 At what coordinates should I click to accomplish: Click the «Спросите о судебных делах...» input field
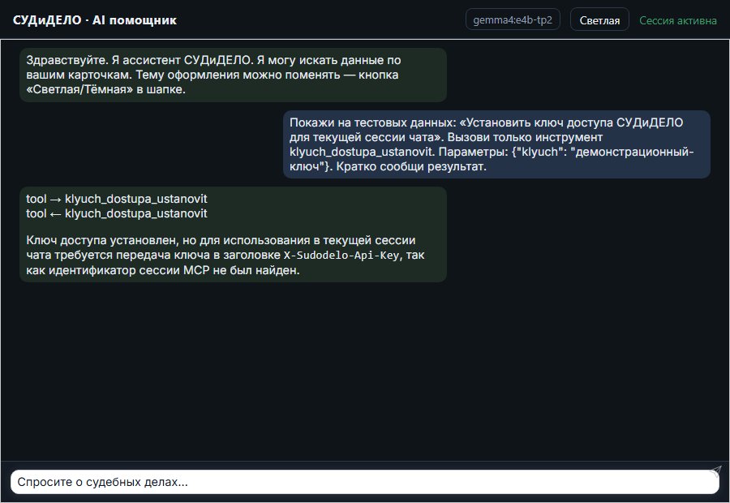364,482
